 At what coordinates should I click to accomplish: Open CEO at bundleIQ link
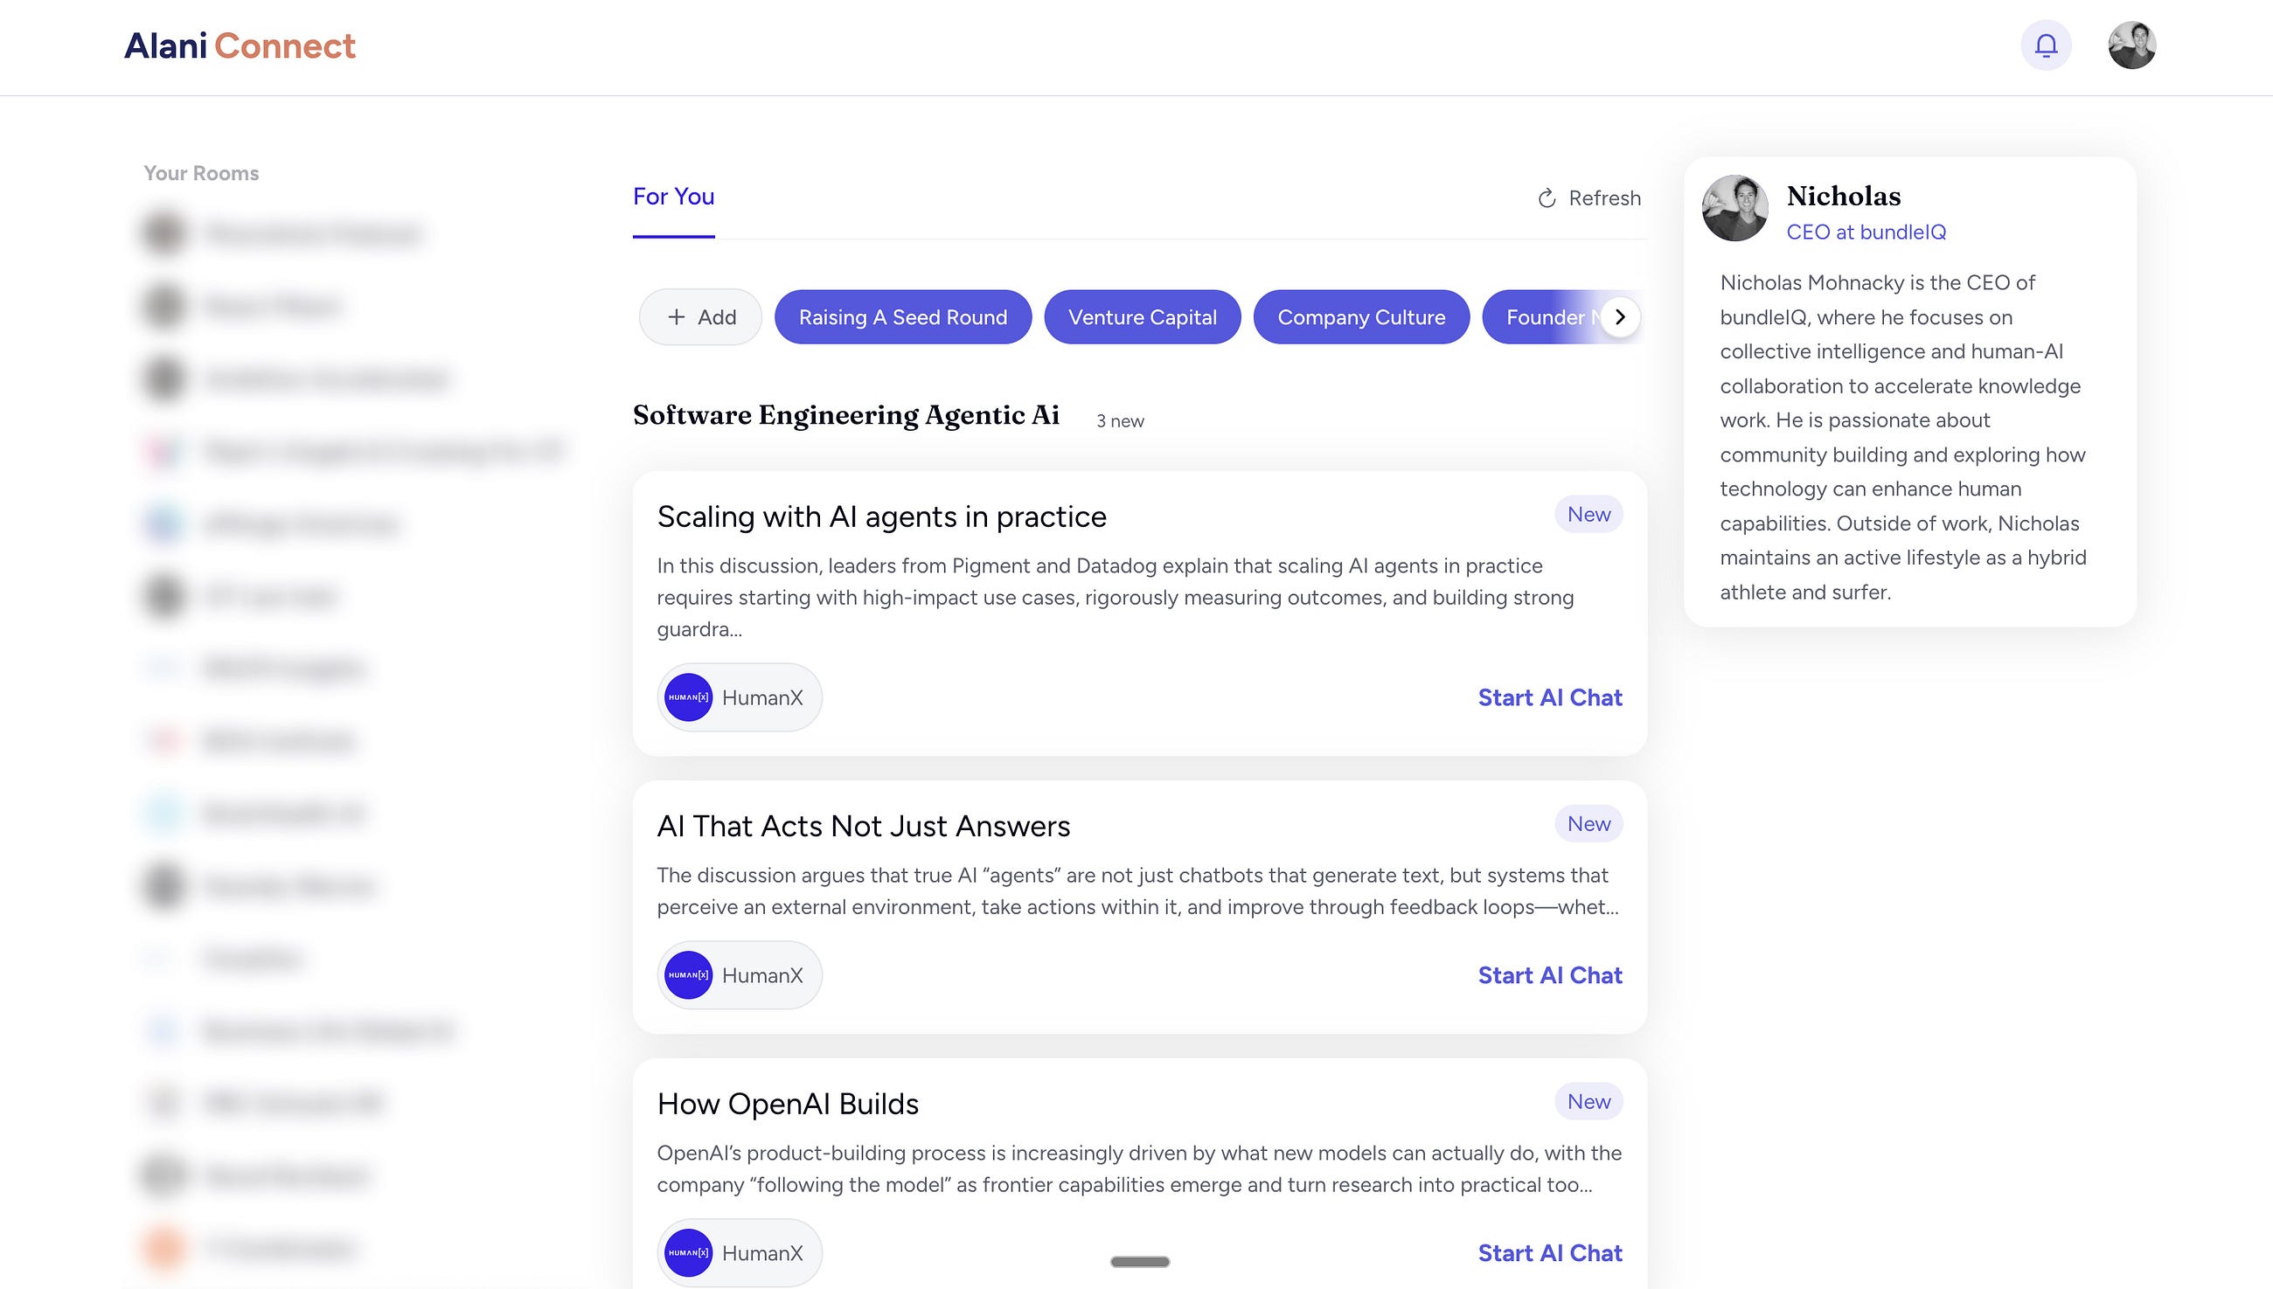coord(1866,232)
